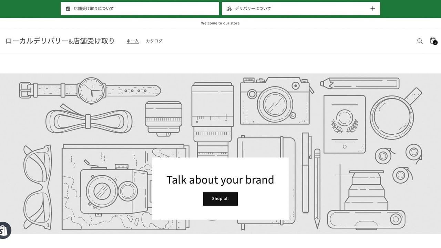Click the Shopify badge icon in corner
This screenshot has height=248, width=441.
click(x=4, y=230)
